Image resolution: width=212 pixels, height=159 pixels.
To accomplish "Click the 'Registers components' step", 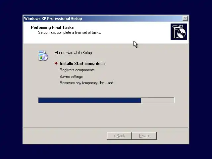I will pyautogui.click(x=77, y=70).
